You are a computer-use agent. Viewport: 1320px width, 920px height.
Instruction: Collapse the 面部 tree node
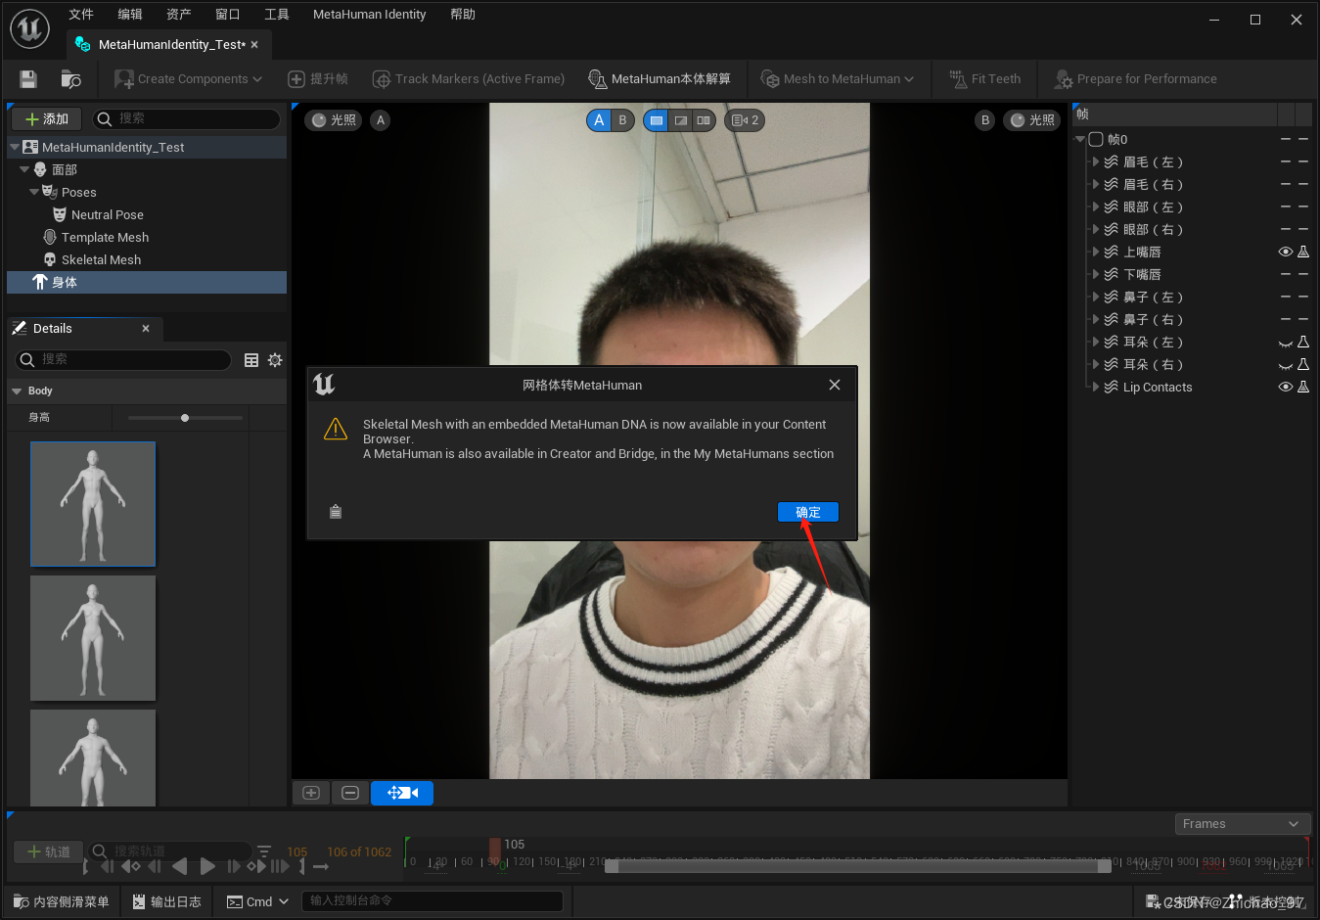(x=24, y=169)
